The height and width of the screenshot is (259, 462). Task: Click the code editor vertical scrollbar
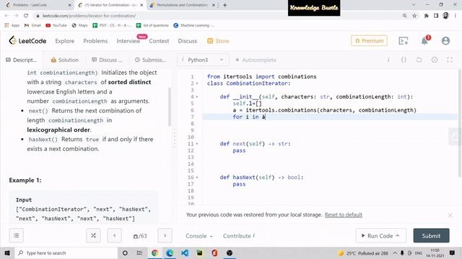pos(460,123)
